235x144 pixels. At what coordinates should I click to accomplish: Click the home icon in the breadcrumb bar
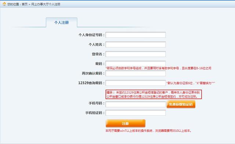(4, 4)
